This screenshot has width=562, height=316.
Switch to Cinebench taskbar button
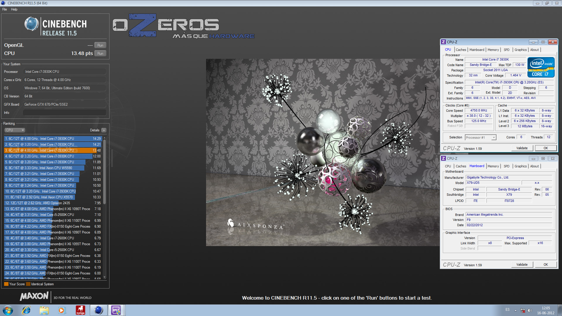click(x=98, y=310)
